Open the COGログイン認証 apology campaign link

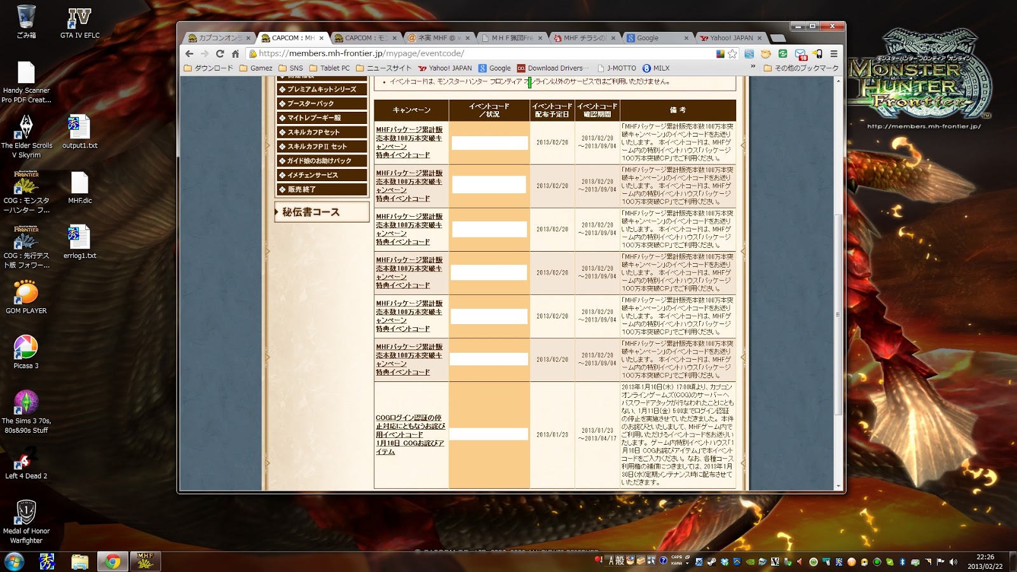click(410, 435)
